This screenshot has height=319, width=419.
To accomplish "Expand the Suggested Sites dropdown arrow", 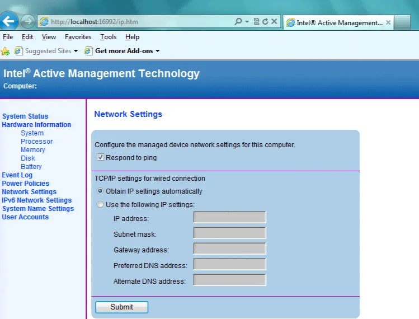I will [x=76, y=51].
